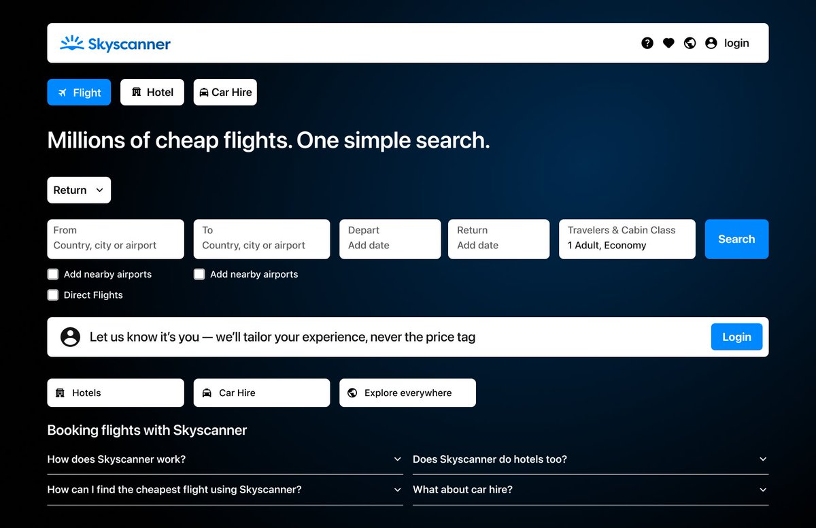Open the Return trip type dropdown

(78, 190)
